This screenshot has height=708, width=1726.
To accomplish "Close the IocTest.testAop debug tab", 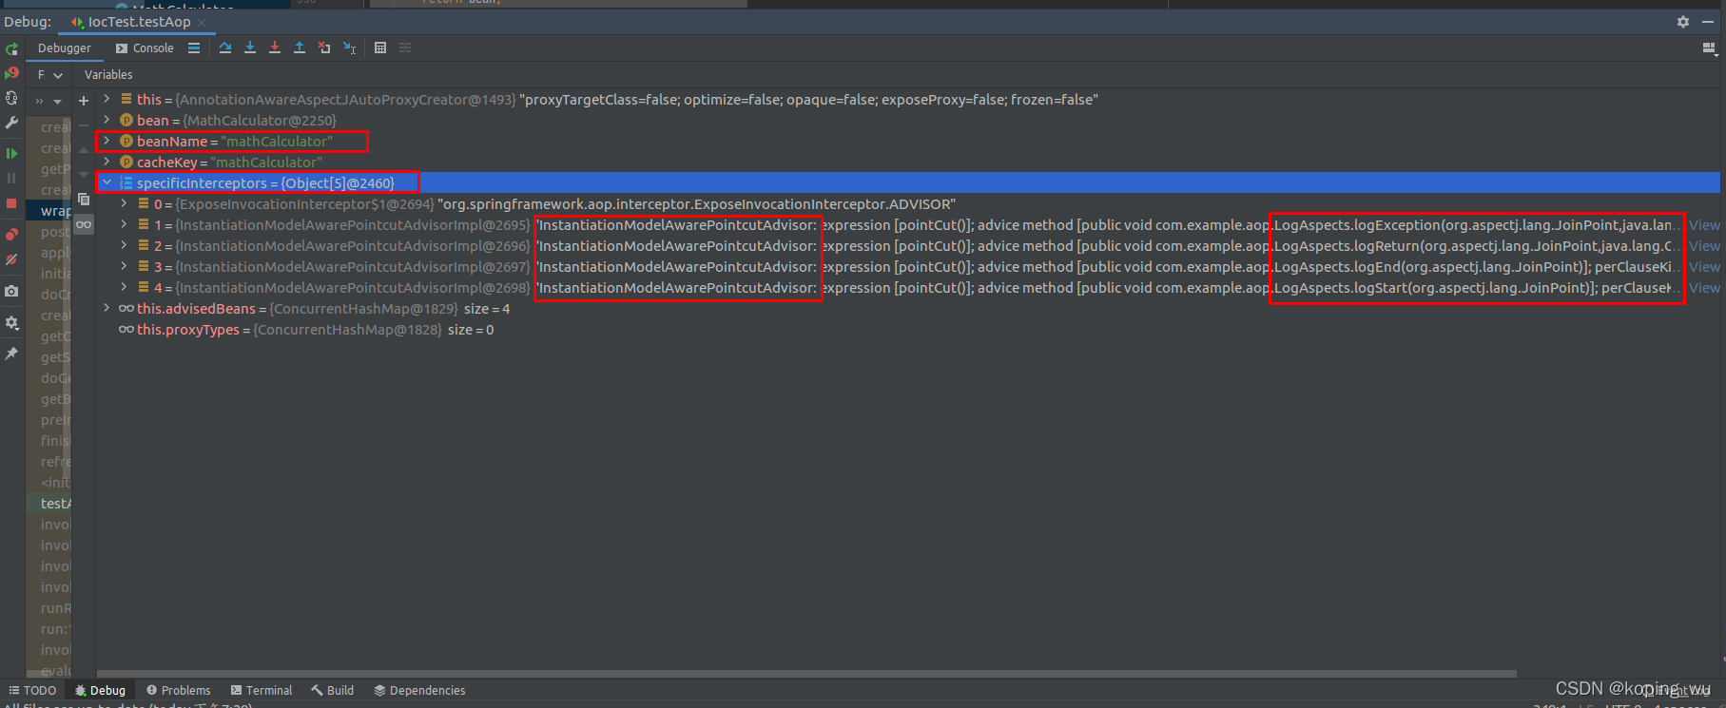I will pyautogui.click(x=202, y=22).
